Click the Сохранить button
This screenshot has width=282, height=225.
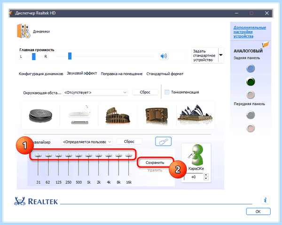click(x=155, y=163)
